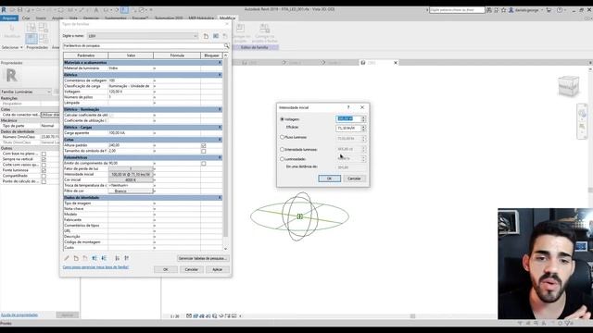Screen dimensions: 593x333
Task: Adjust the Eficácia value stepper arrows
Action: tap(363, 129)
